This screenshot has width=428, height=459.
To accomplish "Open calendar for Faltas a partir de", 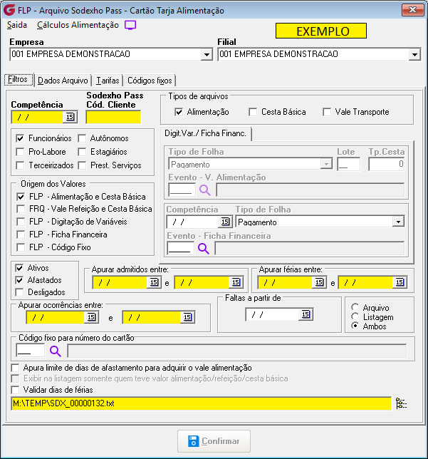I will click(306, 315).
